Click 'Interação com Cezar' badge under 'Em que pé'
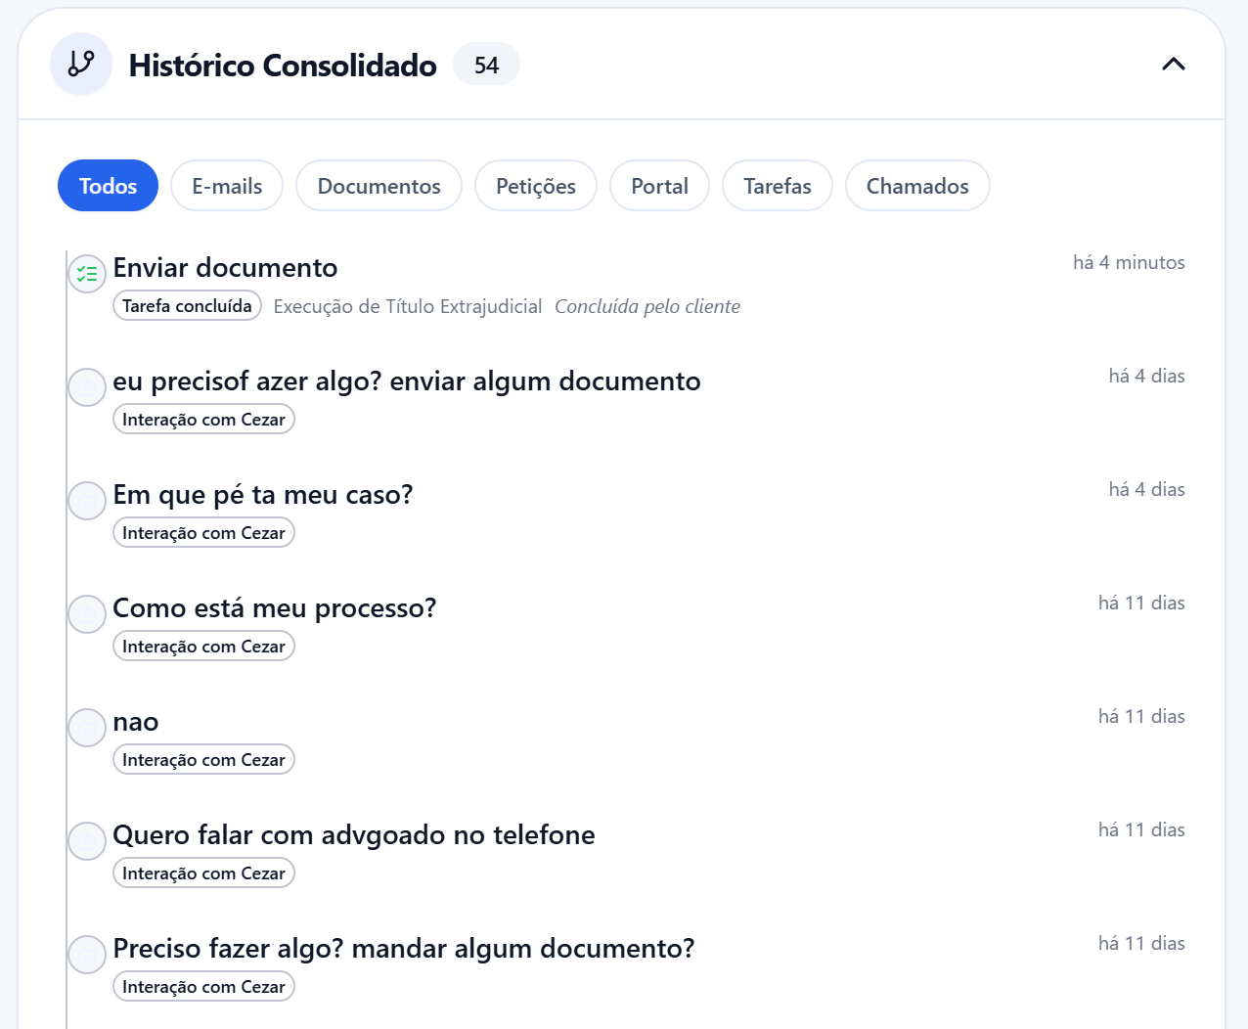 pos(203,533)
